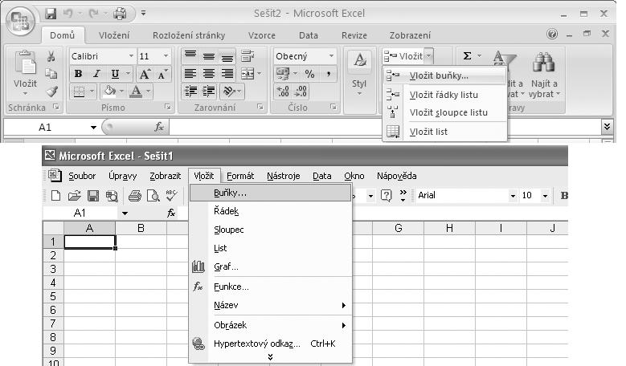Click the Increase indent icon
The image size is (626, 366).
point(209,91)
